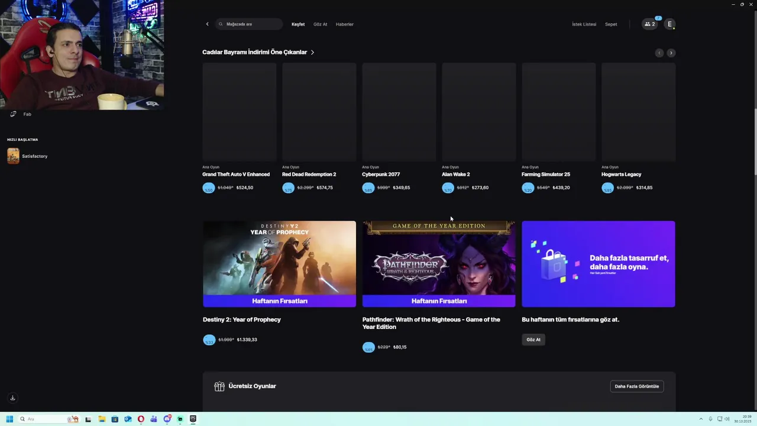The height and width of the screenshot is (426, 757).
Task: Open File Explorer from taskbar
Action: 102,419
